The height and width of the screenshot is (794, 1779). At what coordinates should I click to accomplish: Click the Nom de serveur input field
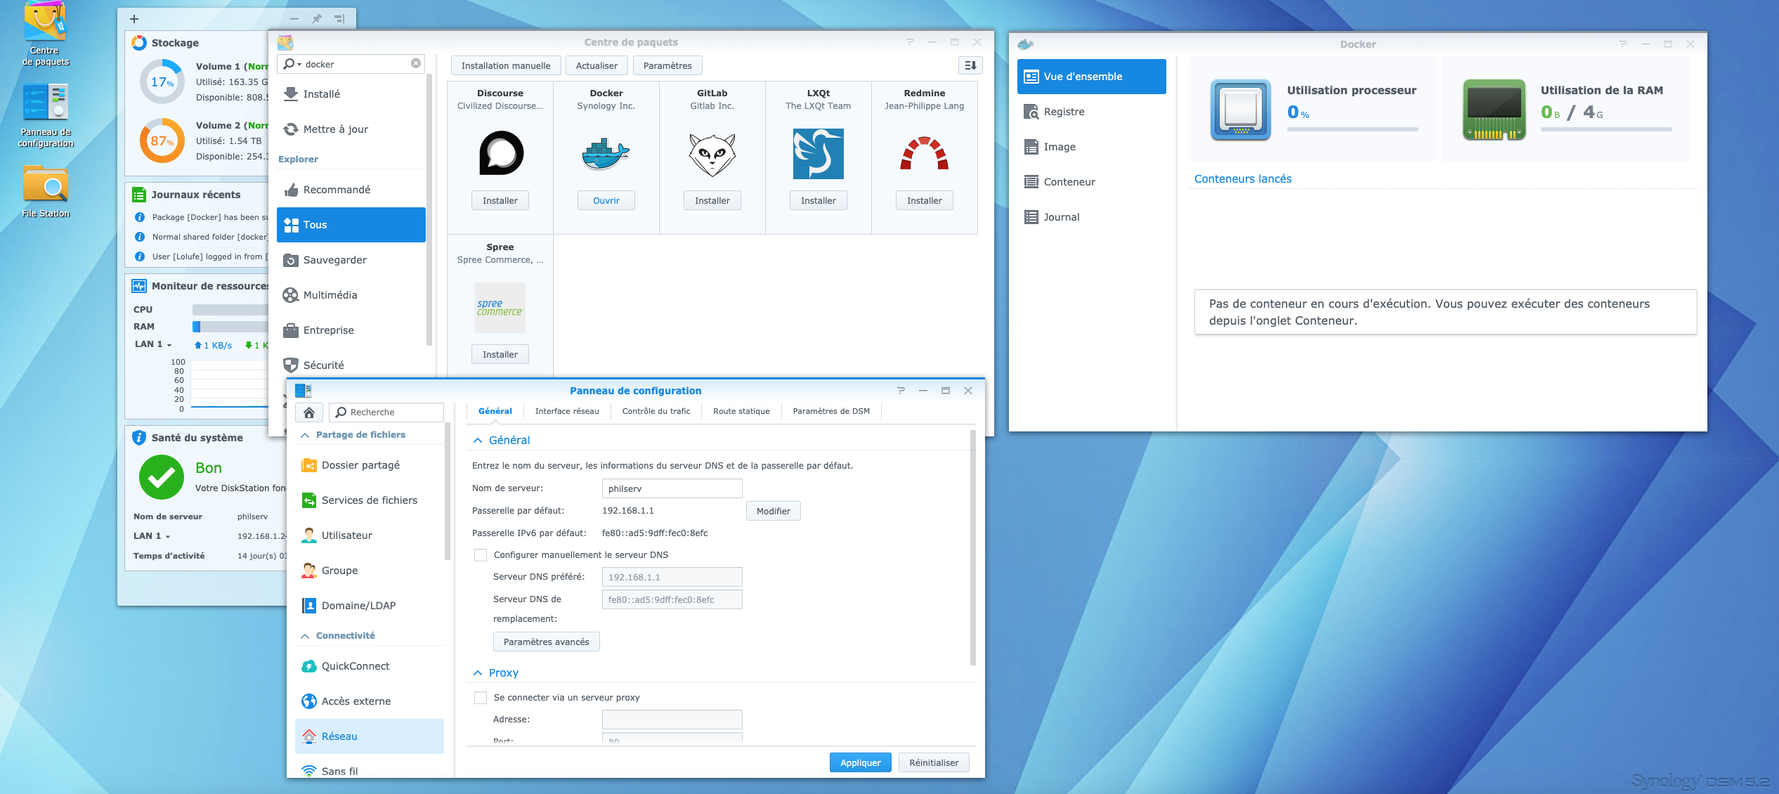[x=672, y=489]
